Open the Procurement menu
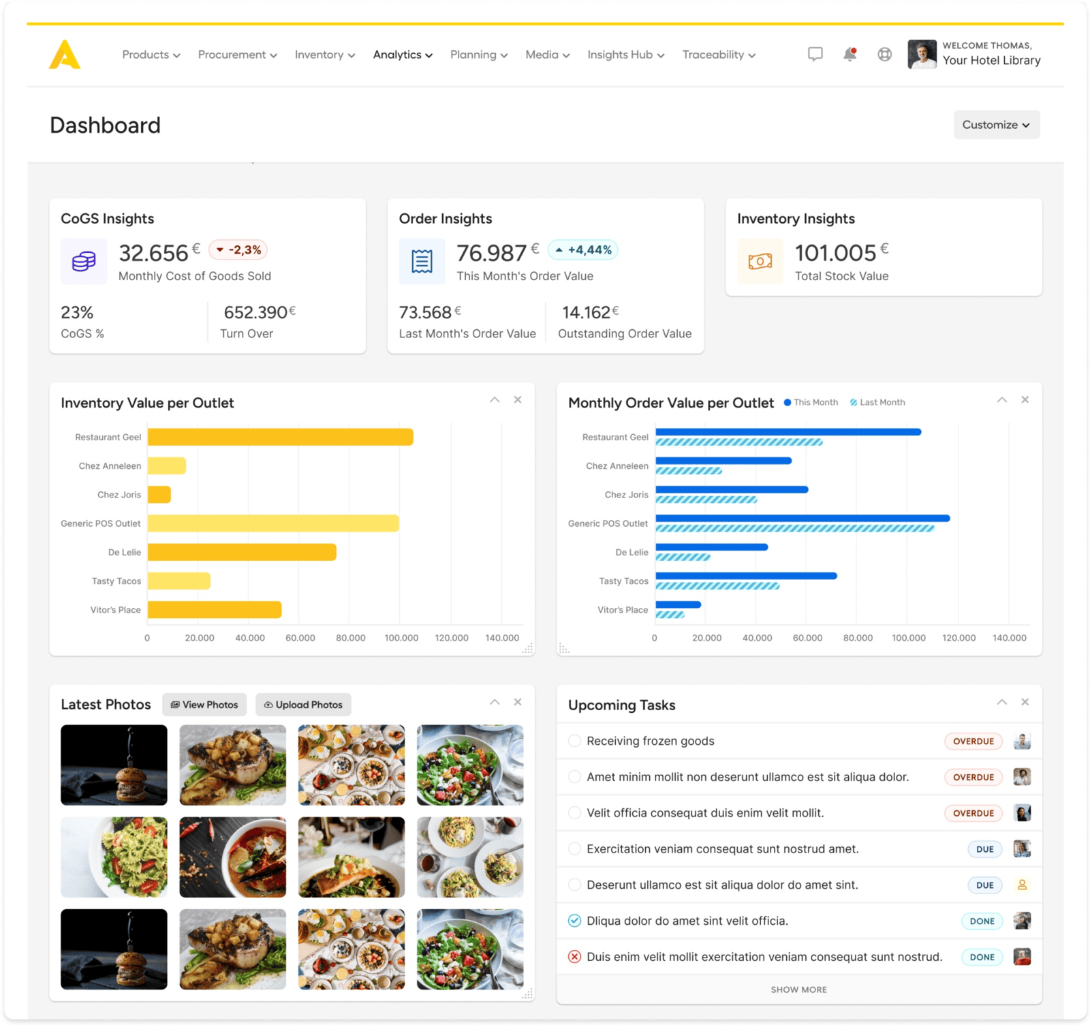 pos(237,55)
